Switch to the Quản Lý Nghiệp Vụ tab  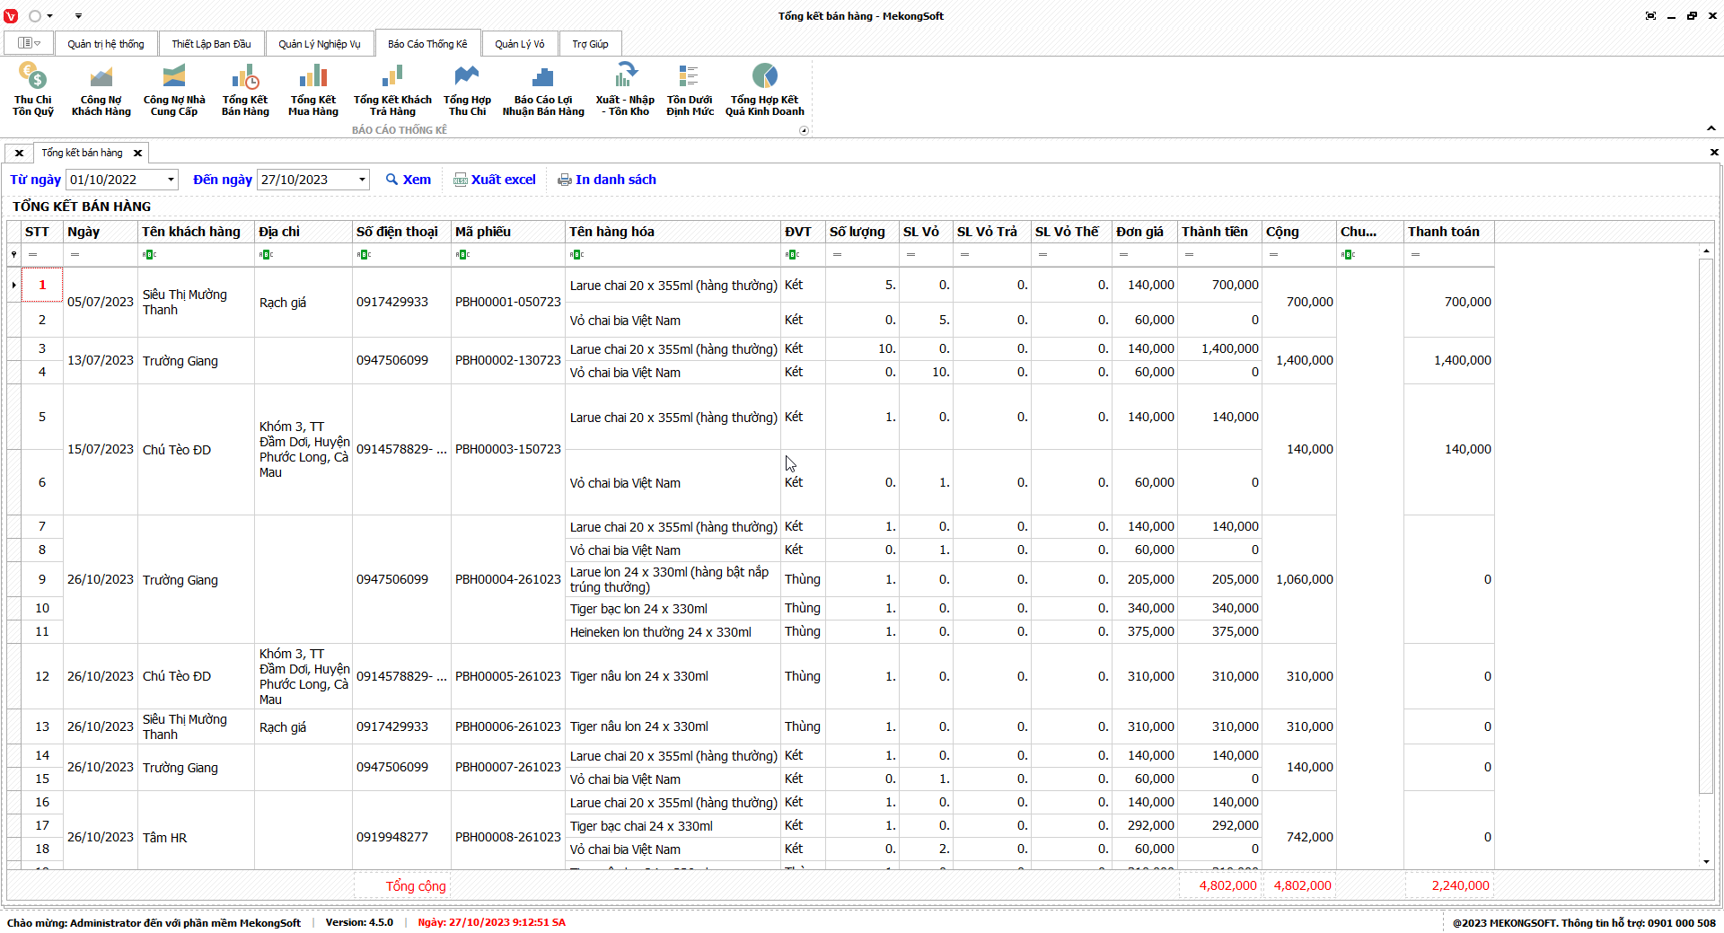pyautogui.click(x=319, y=44)
